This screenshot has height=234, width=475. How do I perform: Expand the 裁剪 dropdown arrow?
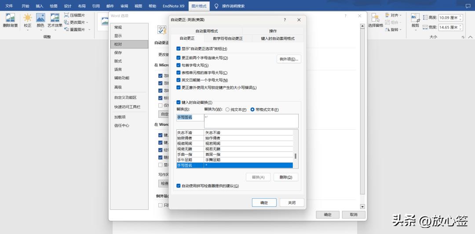point(415,30)
